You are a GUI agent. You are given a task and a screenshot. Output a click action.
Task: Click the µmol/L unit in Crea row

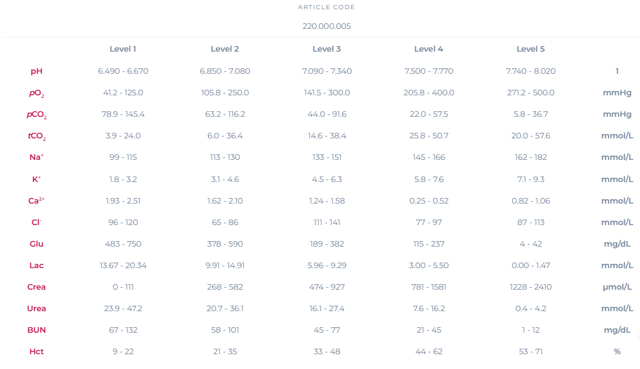pyautogui.click(x=617, y=287)
